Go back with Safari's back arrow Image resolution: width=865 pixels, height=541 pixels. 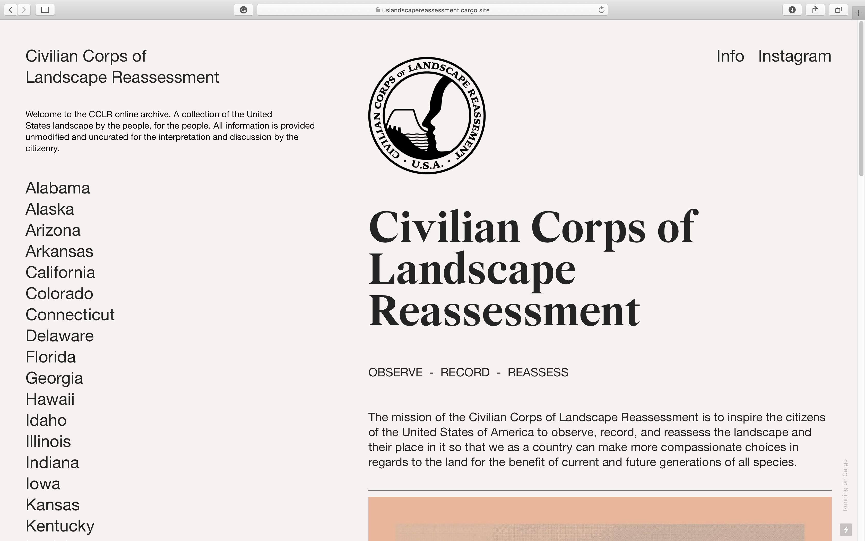[11, 10]
